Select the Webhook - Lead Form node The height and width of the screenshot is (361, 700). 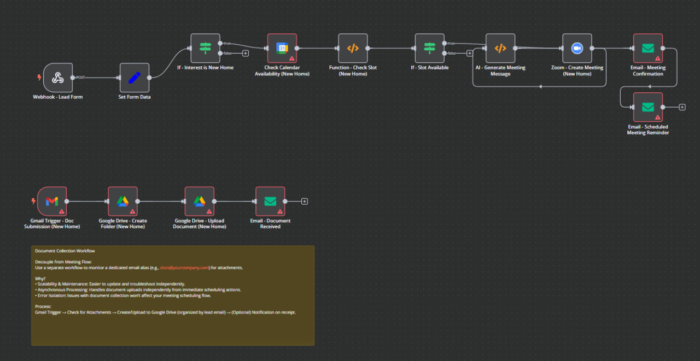(x=57, y=78)
